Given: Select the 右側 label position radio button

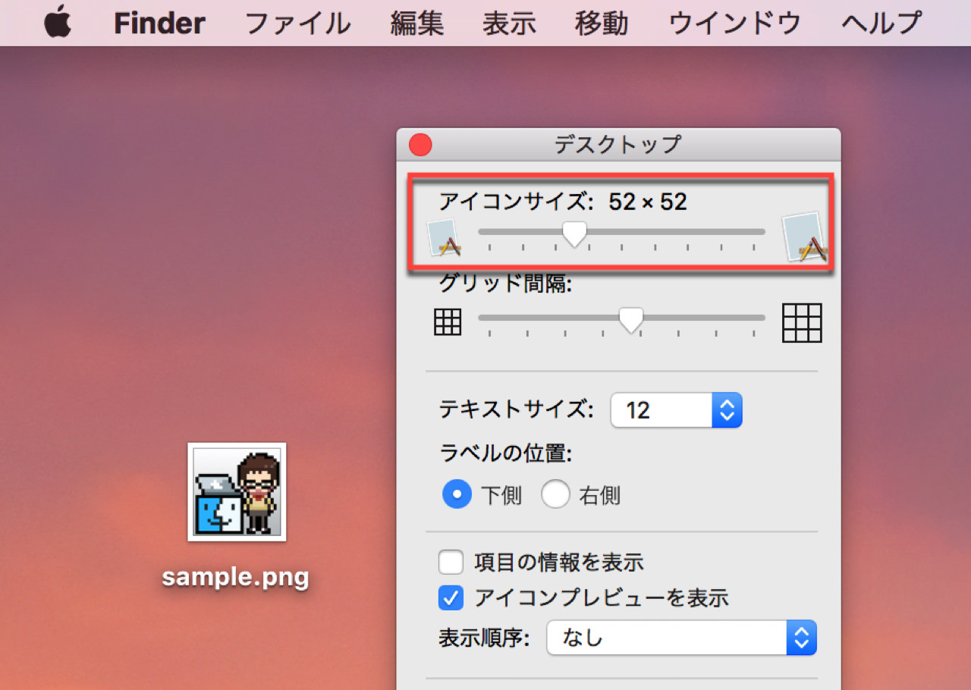Looking at the screenshot, I should (555, 495).
